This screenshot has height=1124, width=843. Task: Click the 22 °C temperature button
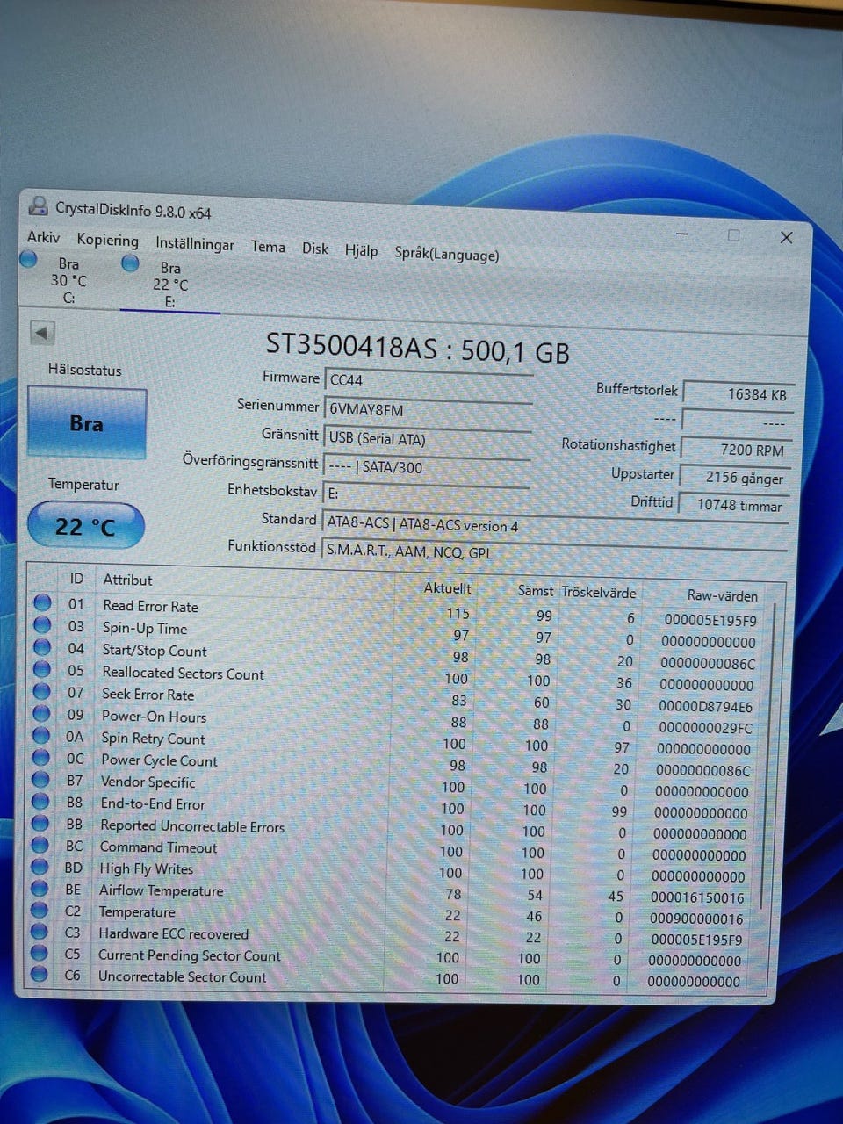click(x=85, y=526)
